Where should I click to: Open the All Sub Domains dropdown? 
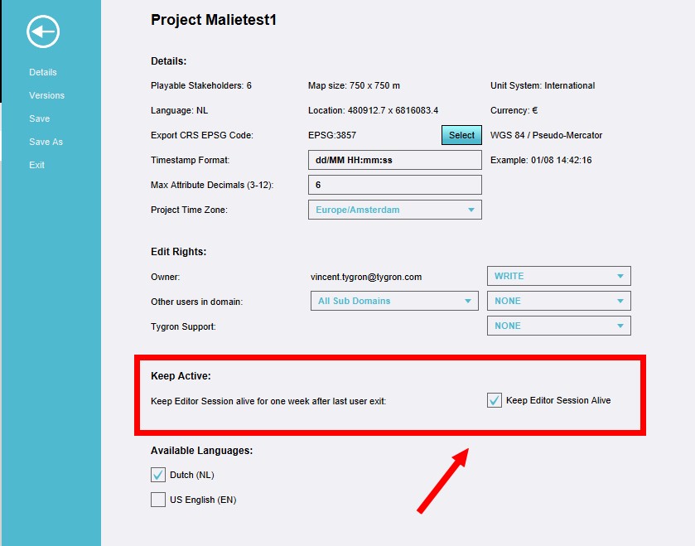(x=394, y=301)
